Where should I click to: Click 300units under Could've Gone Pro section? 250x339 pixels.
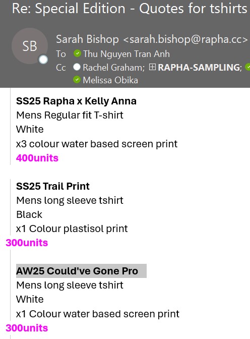click(27, 328)
